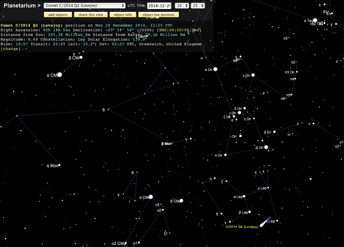This screenshot has width=344, height=247.
Task: Open the UTC minute dropdown showing 25
Action: tap(198, 6)
